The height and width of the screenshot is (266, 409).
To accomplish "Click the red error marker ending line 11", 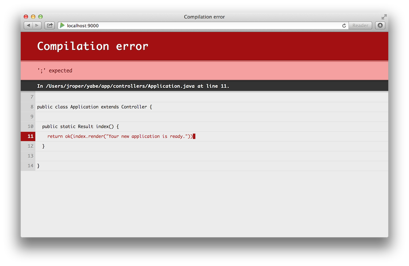I will [194, 136].
